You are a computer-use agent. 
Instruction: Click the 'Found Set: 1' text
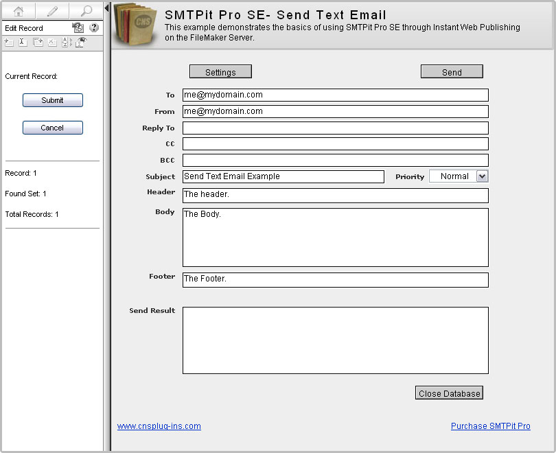pyautogui.click(x=25, y=194)
